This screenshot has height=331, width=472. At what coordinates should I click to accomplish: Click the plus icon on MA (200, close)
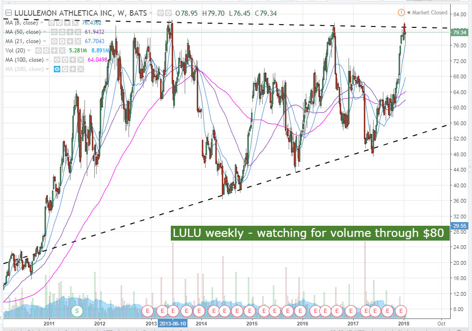pos(72,69)
